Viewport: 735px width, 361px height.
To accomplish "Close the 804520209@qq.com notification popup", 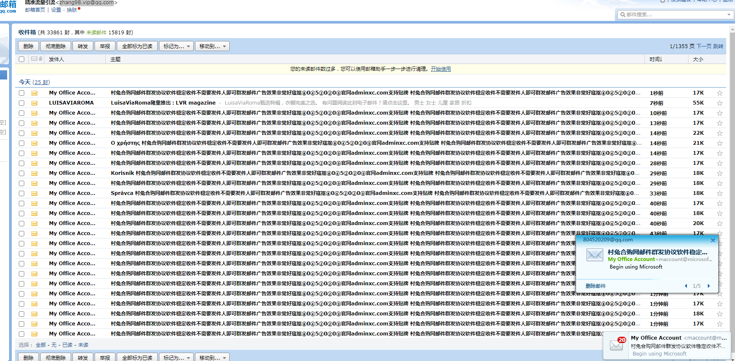I will [713, 240].
